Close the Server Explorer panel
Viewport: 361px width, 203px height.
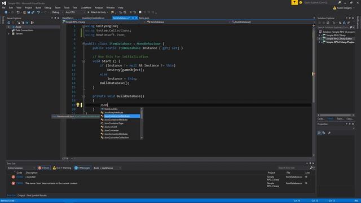(58, 18)
